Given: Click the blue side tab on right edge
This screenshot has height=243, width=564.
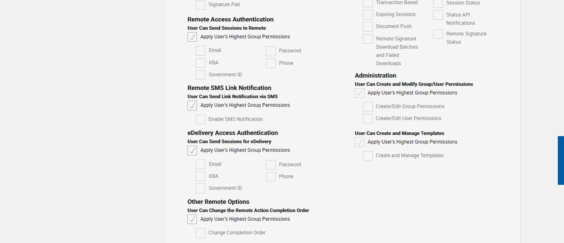Looking at the screenshot, I should click(x=561, y=160).
